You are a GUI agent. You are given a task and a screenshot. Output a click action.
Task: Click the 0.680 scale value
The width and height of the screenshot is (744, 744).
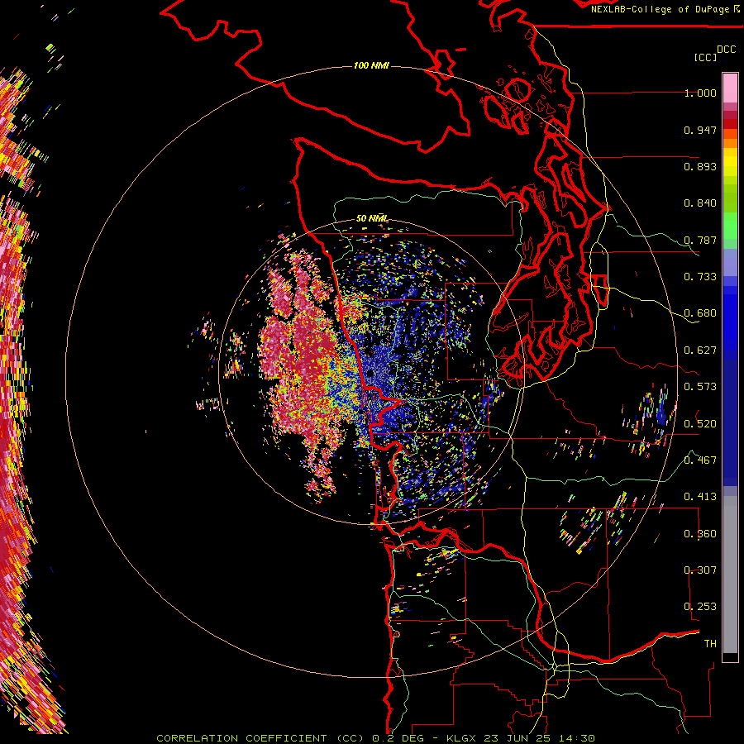pos(700,313)
